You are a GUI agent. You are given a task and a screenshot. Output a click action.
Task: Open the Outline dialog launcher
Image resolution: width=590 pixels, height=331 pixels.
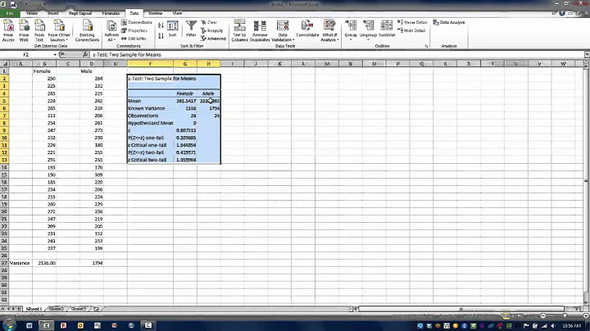[x=426, y=46]
